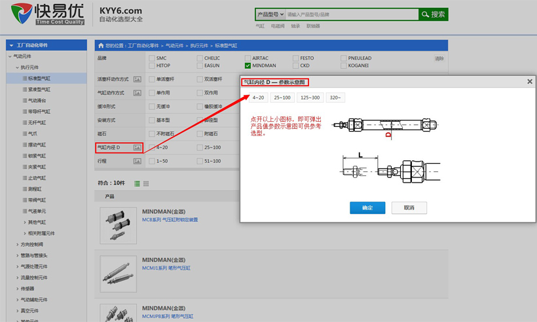This screenshot has height=322, width=537.
Task: Click the list icon beside 夹紧气缸
Action: [25, 167]
